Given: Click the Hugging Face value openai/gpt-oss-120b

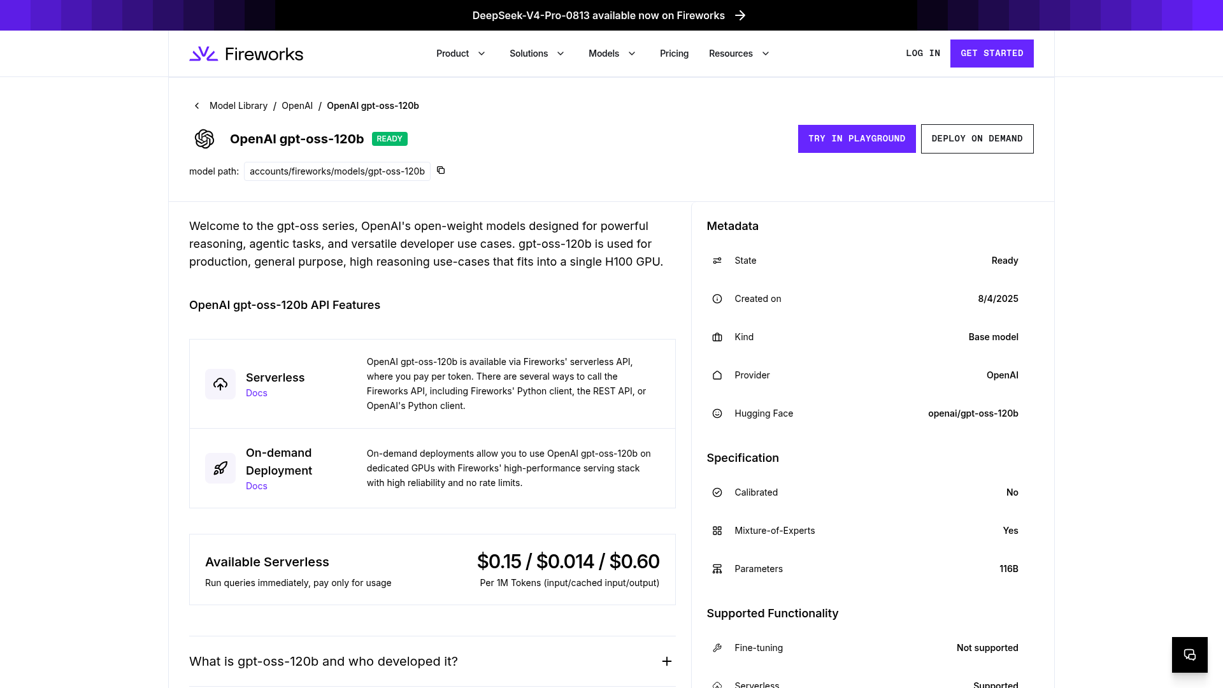Looking at the screenshot, I should tap(973, 413).
